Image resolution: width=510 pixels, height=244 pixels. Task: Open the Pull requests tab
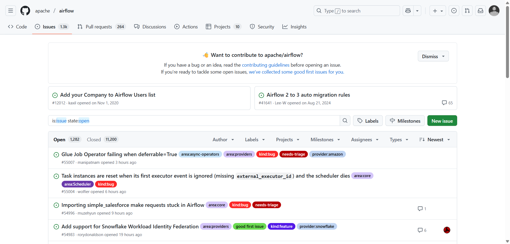click(101, 27)
